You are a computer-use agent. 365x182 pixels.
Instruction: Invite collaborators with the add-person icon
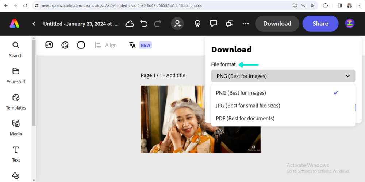pyautogui.click(x=177, y=24)
